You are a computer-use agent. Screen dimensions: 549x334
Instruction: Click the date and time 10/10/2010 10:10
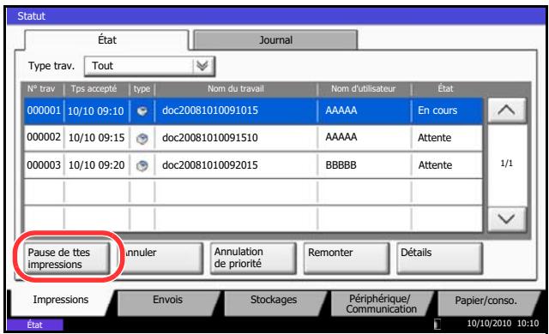[x=503, y=324]
